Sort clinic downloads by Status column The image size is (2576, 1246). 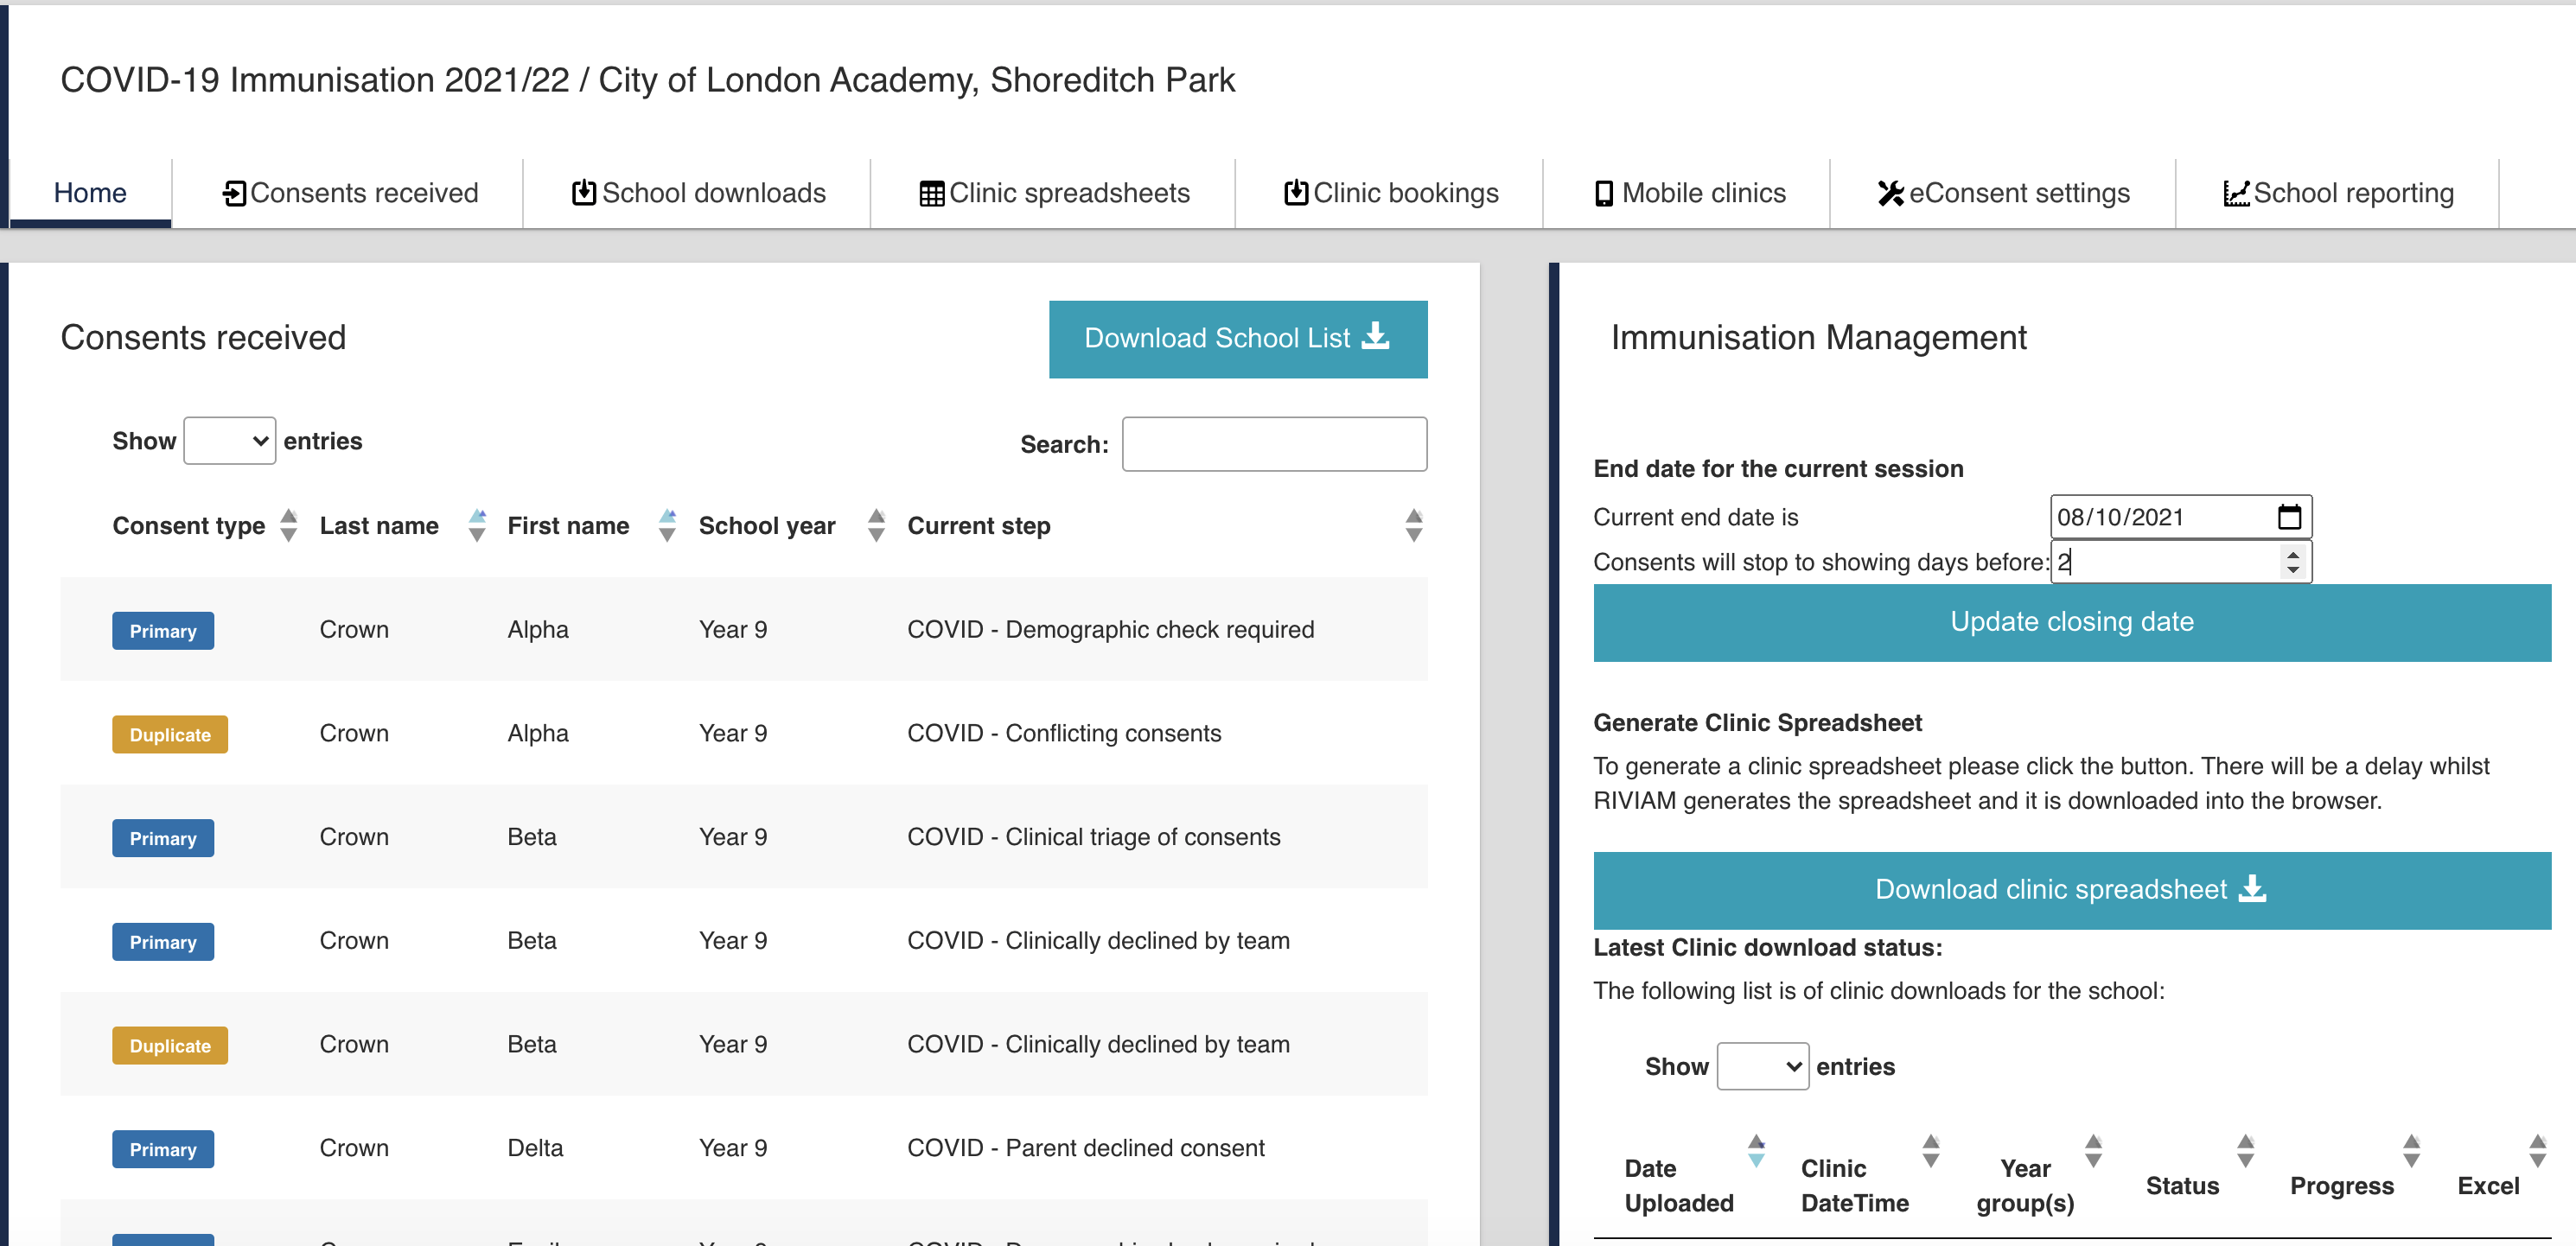2245,1151
